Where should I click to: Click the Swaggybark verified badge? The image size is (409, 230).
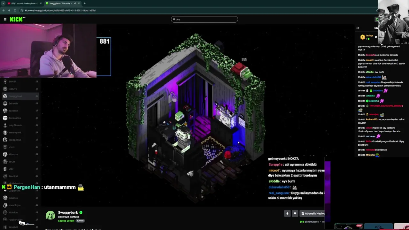click(x=81, y=212)
